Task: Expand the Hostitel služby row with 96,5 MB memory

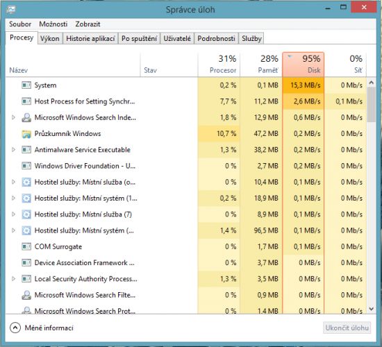Action: tap(13, 230)
